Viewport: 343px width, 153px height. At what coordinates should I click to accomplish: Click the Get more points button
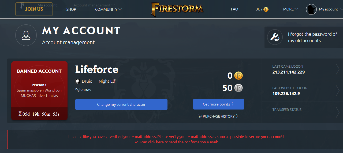[x=219, y=104]
